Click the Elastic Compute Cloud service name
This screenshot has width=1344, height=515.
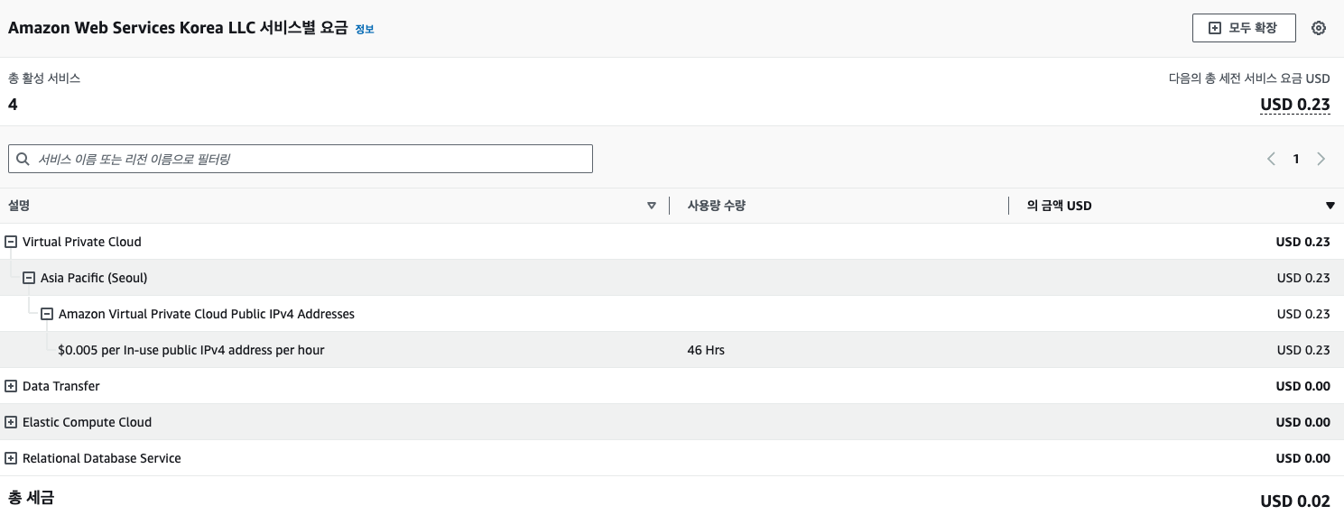87,422
